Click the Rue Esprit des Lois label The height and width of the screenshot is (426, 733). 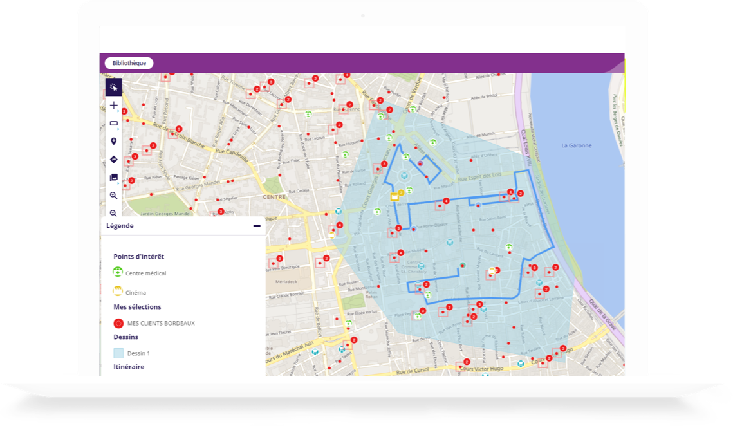[479, 177]
